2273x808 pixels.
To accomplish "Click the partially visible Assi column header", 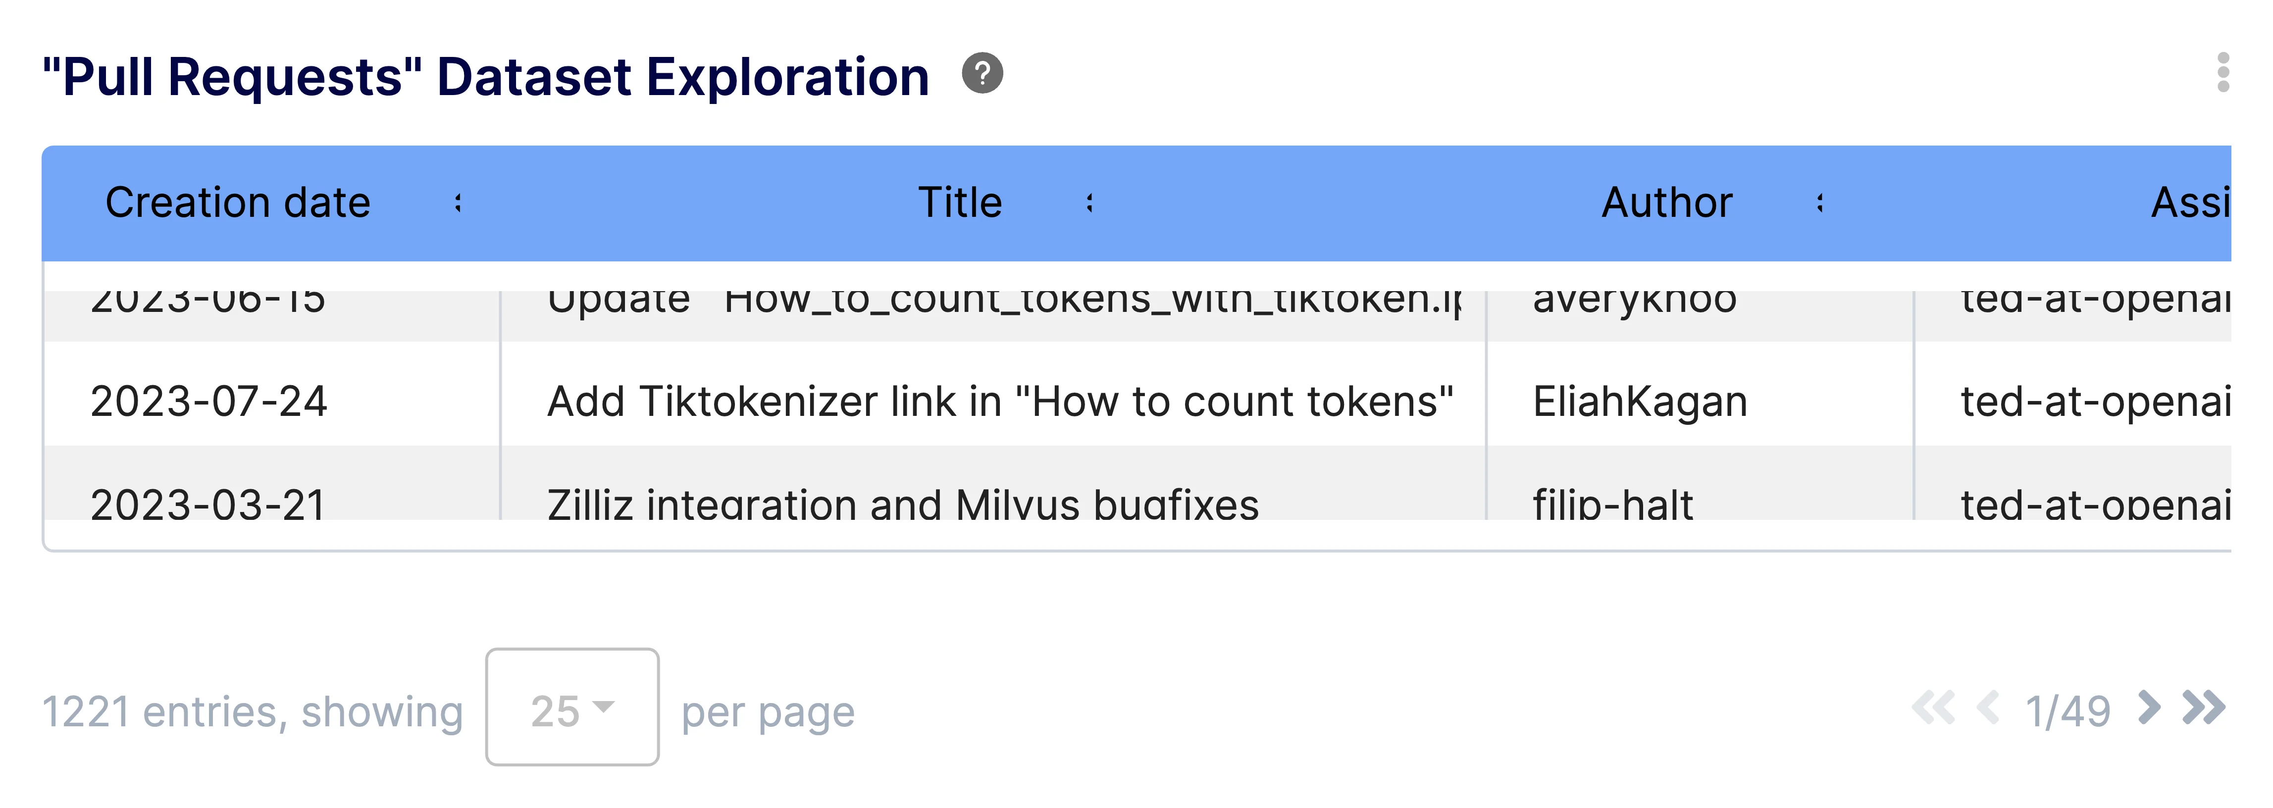I will pyautogui.click(x=2191, y=203).
